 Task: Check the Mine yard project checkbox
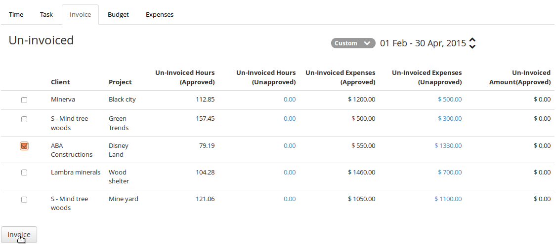click(x=24, y=200)
